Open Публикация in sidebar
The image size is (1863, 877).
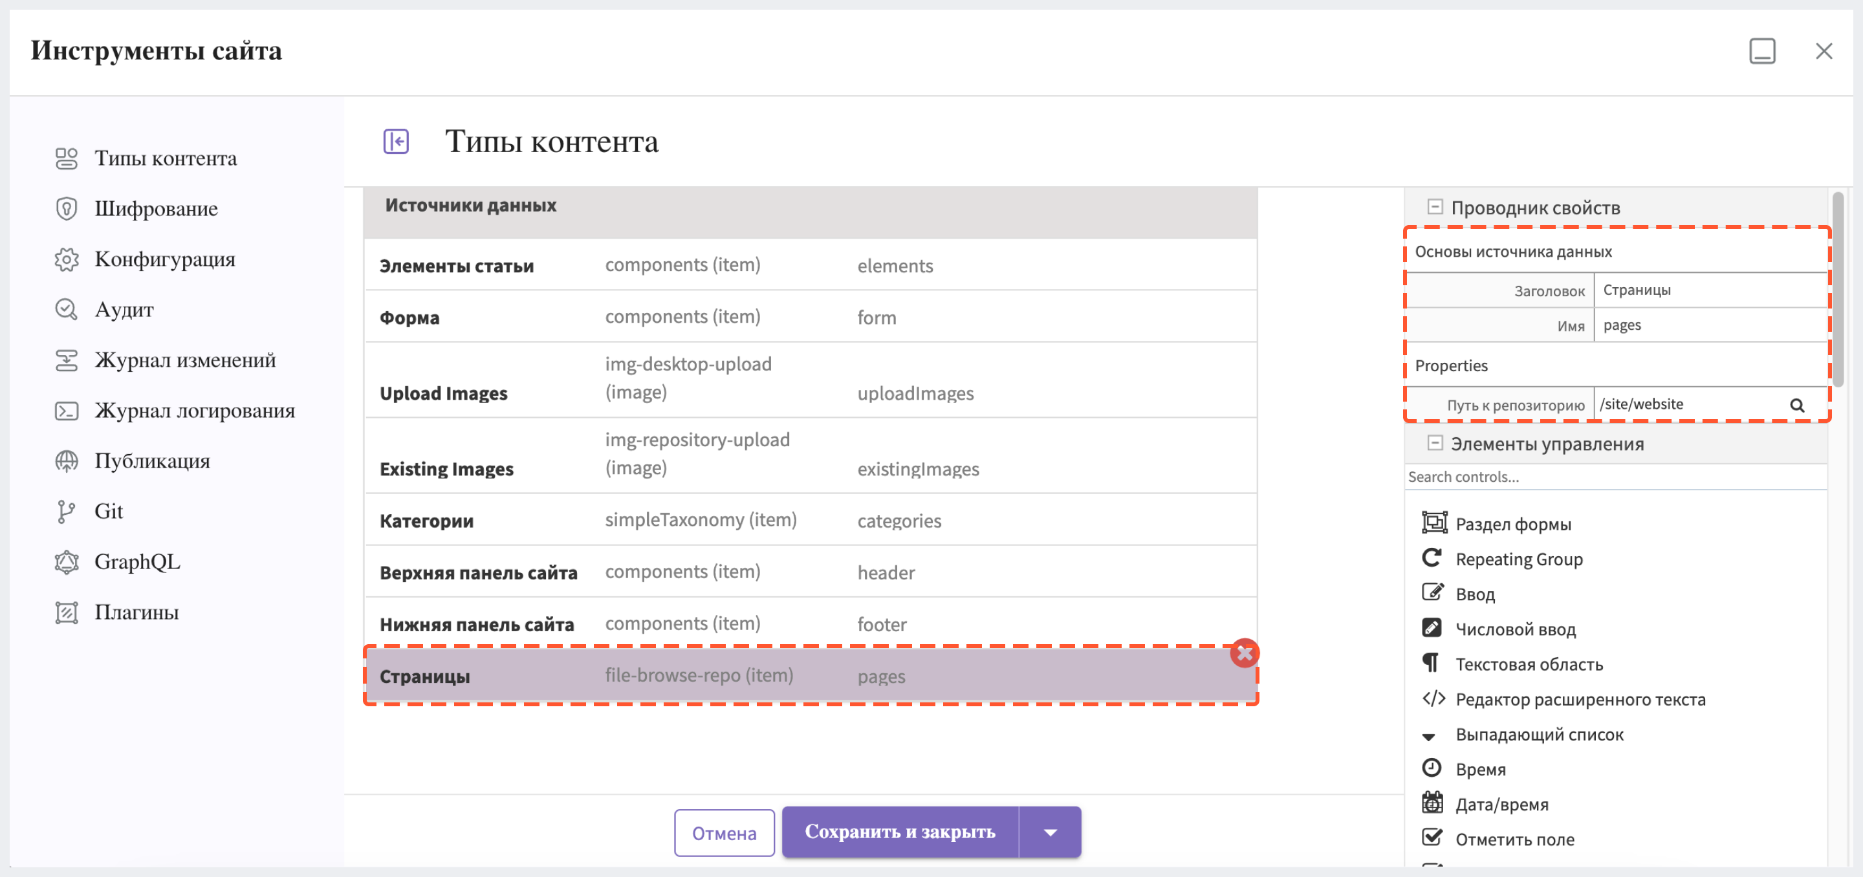(152, 460)
